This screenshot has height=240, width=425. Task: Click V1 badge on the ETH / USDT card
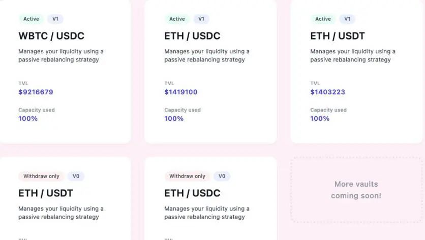[347, 19]
